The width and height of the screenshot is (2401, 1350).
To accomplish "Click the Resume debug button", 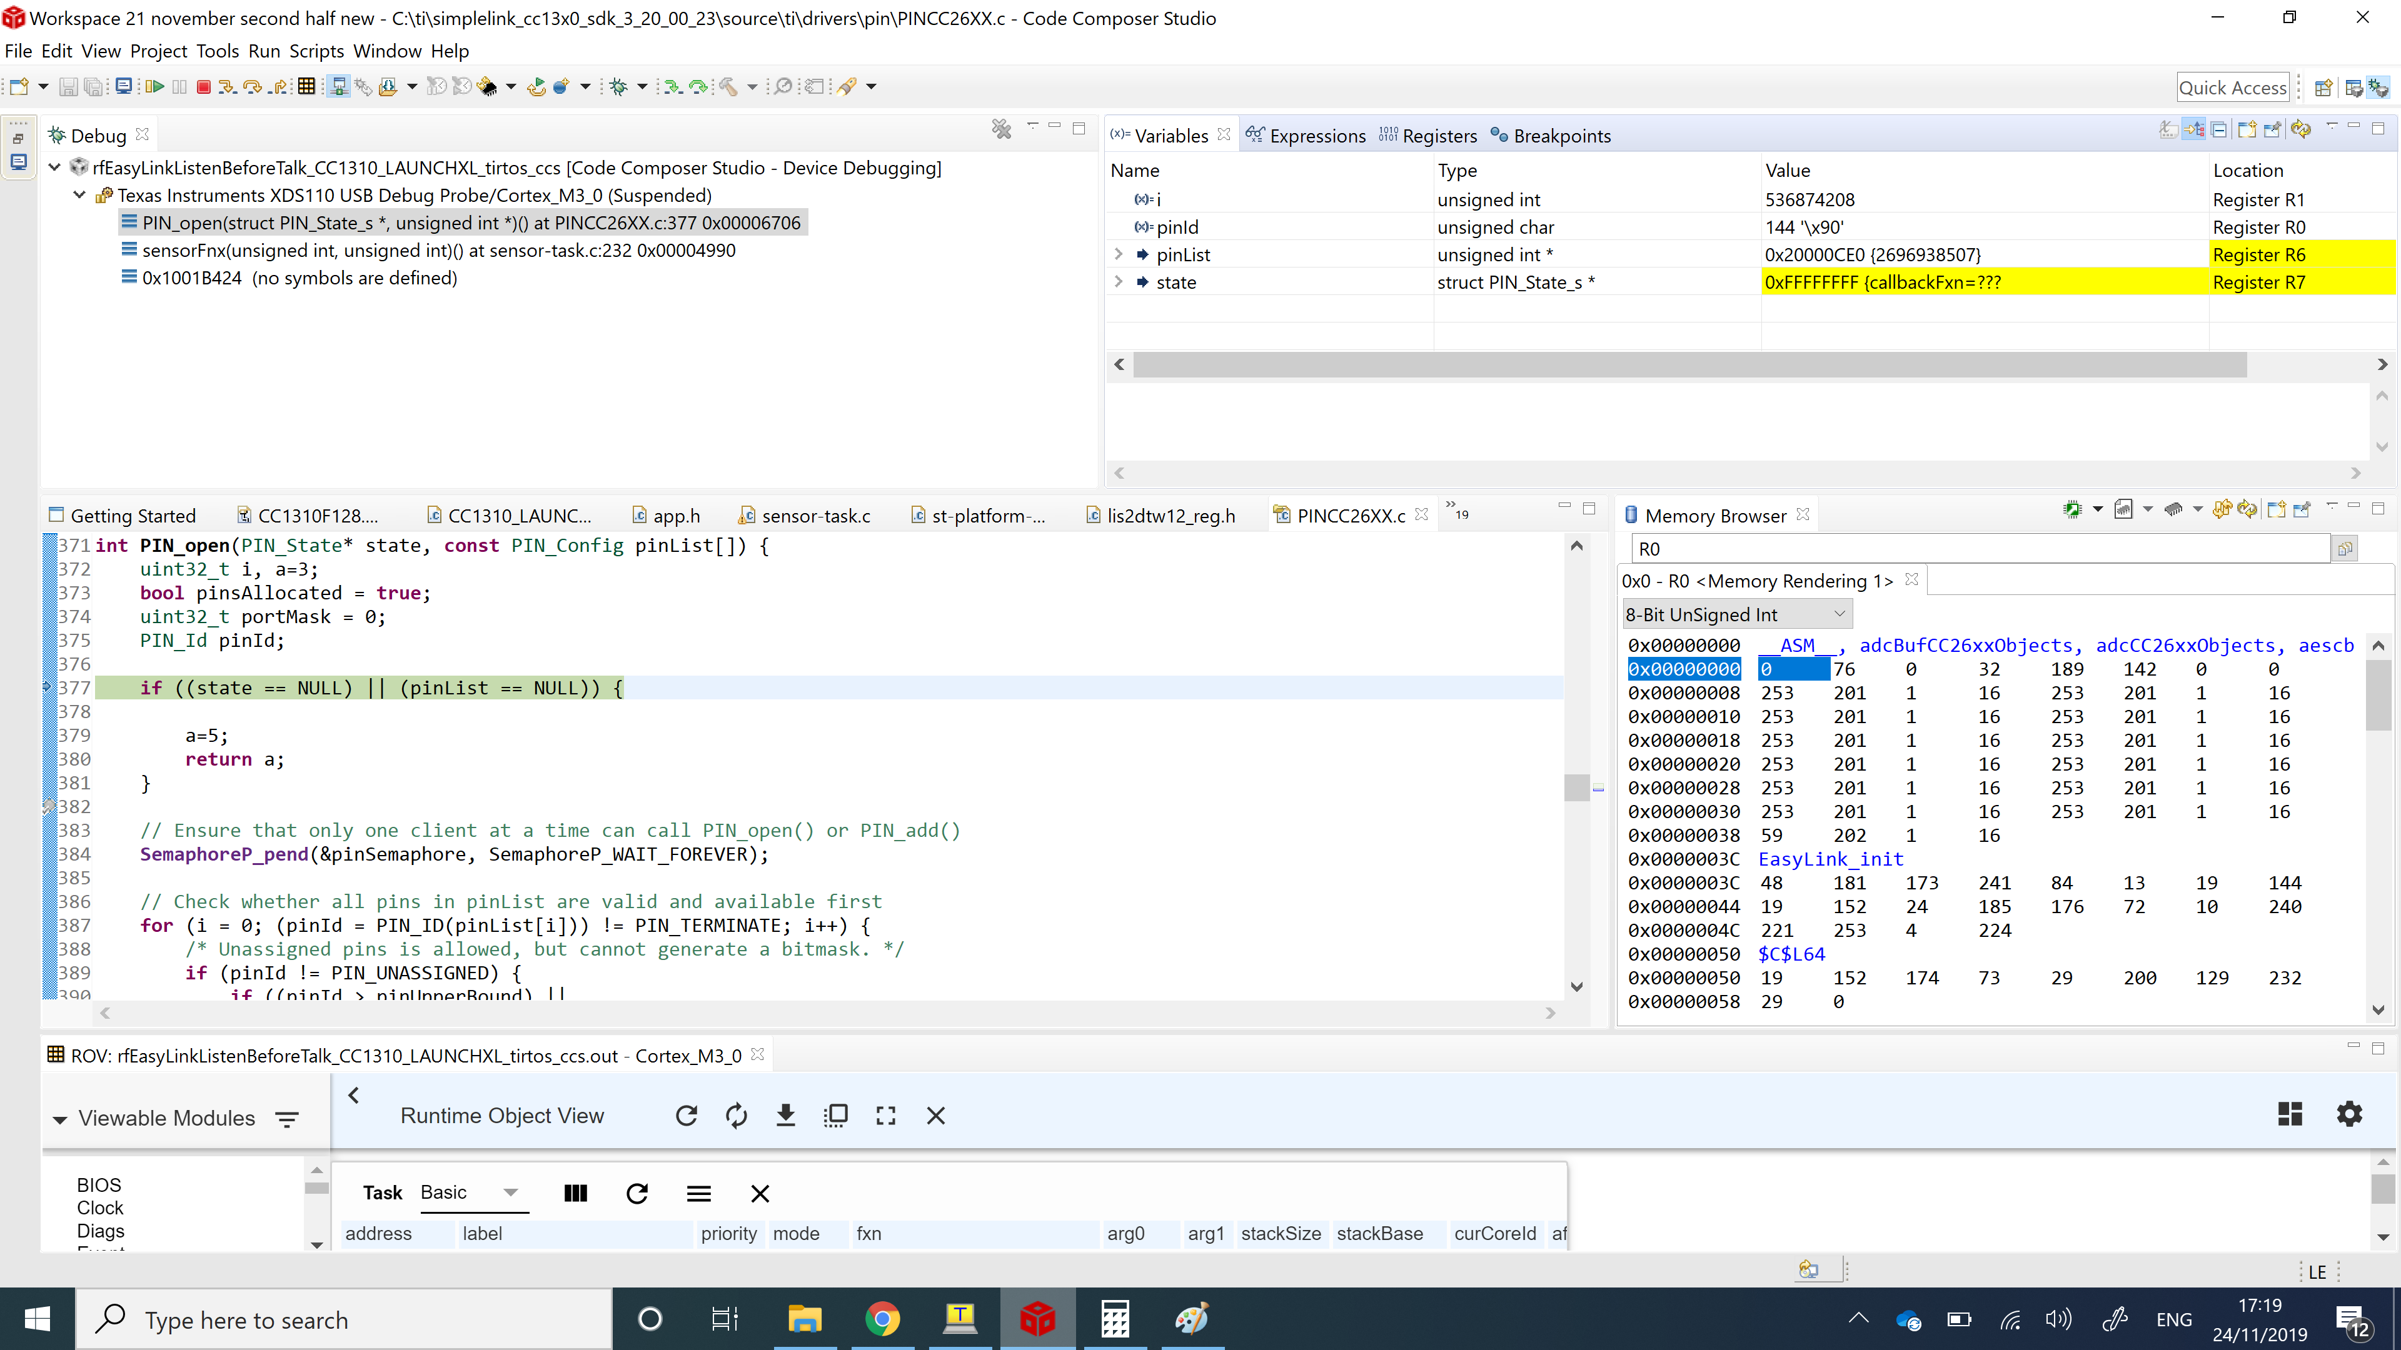I will 154,87.
